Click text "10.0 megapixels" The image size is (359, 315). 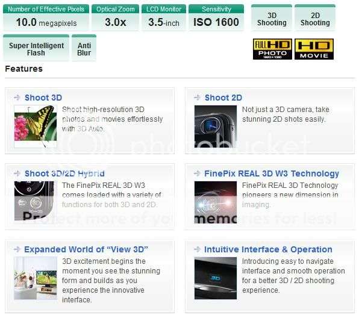click(x=46, y=22)
